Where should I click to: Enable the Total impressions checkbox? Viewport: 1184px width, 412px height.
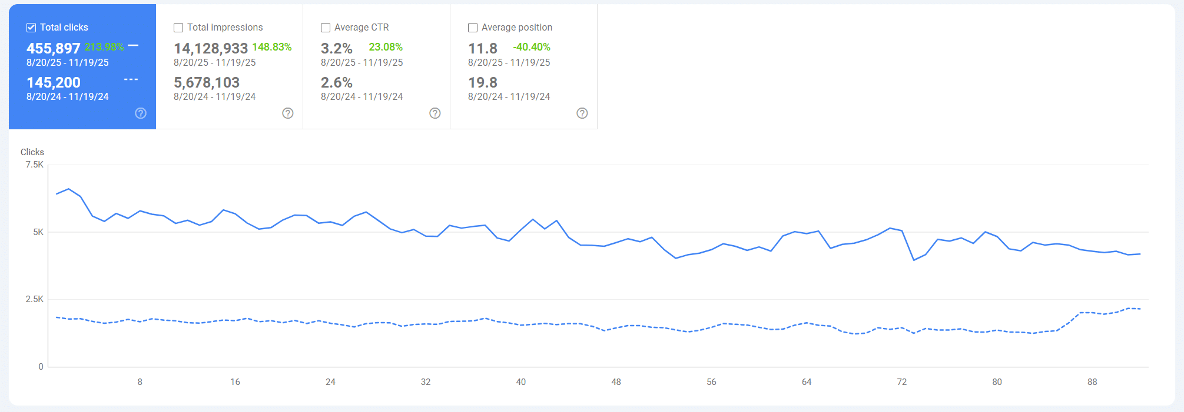click(178, 28)
